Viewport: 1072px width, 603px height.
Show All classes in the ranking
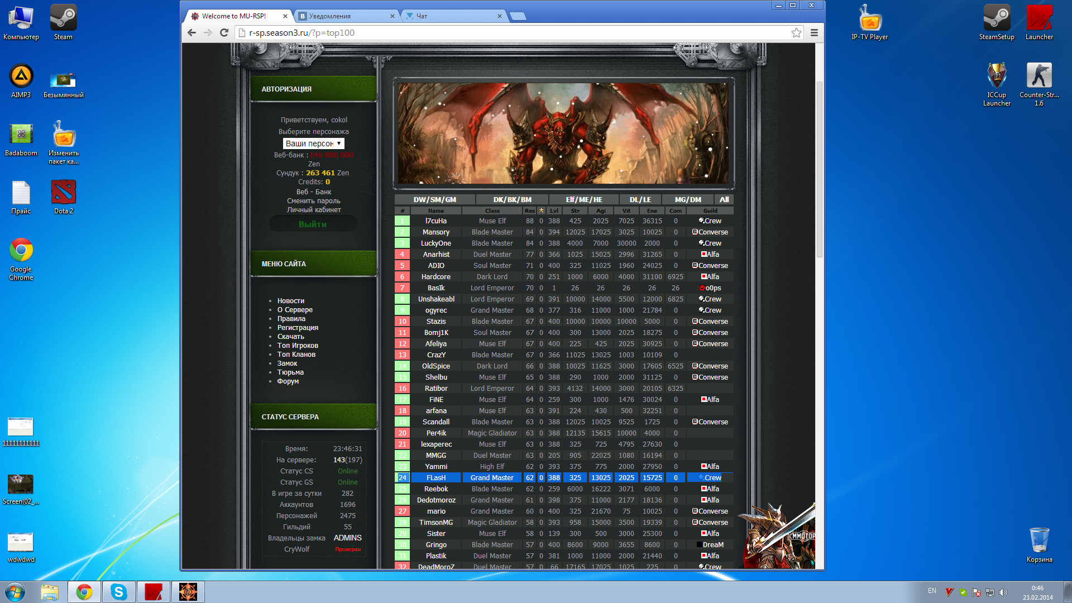(x=724, y=200)
